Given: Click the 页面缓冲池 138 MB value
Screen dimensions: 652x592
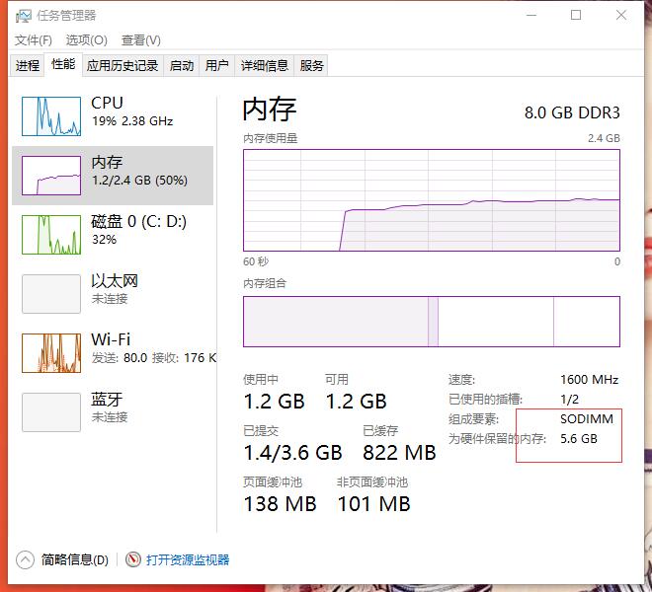Looking at the screenshot, I should (x=280, y=504).
